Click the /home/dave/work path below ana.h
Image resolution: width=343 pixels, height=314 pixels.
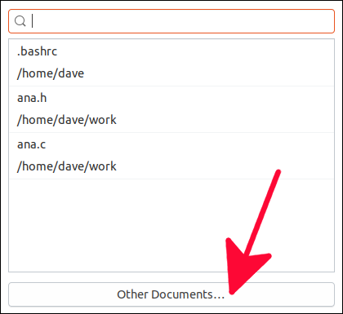pos(67,120)
